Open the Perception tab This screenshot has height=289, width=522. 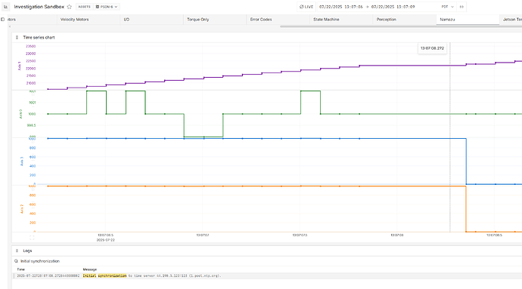pos(386,20)
